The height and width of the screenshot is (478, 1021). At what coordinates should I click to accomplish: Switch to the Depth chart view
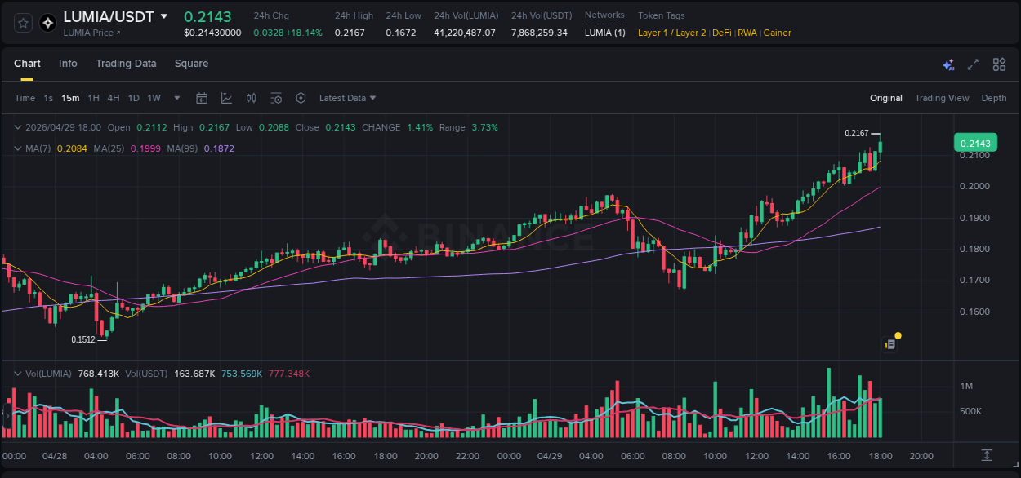point(994,98)
